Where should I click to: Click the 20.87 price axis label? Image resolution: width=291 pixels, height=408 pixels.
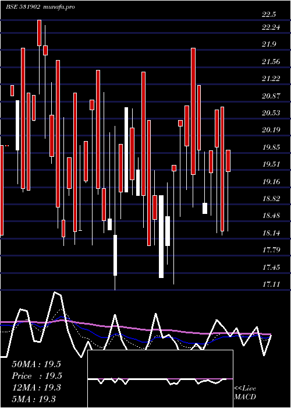coord(271,96)
